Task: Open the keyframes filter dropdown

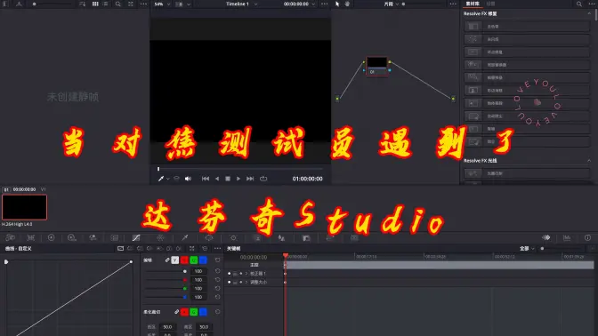Action: [527, 248]
